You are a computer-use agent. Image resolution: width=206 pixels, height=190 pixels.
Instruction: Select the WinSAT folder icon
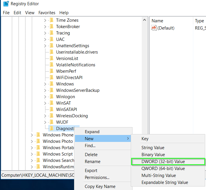click(51, 103)
